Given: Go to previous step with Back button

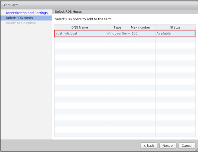Looking at the screenshot, I should (149, 146).
